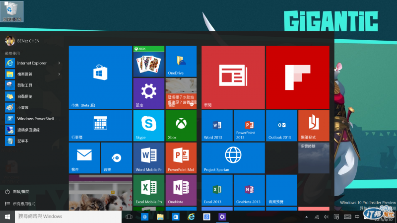Open the Reader app tile
The width and height of the screenshot is (397, 223).
pyautogui.click(x=314, y=126)
